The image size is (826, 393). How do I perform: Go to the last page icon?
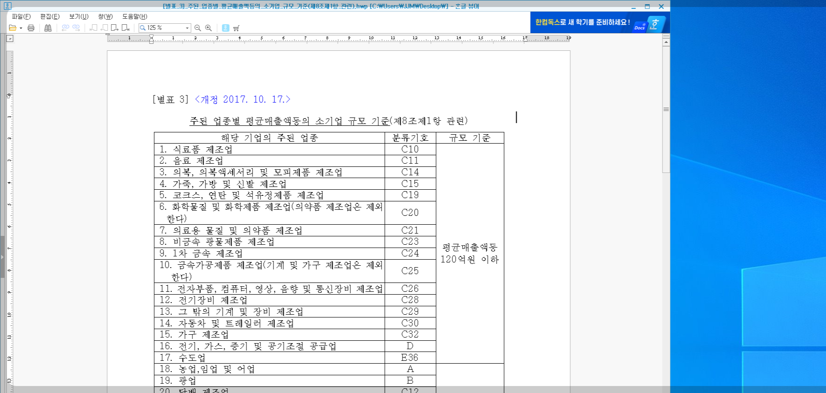[x=125, y=28]
